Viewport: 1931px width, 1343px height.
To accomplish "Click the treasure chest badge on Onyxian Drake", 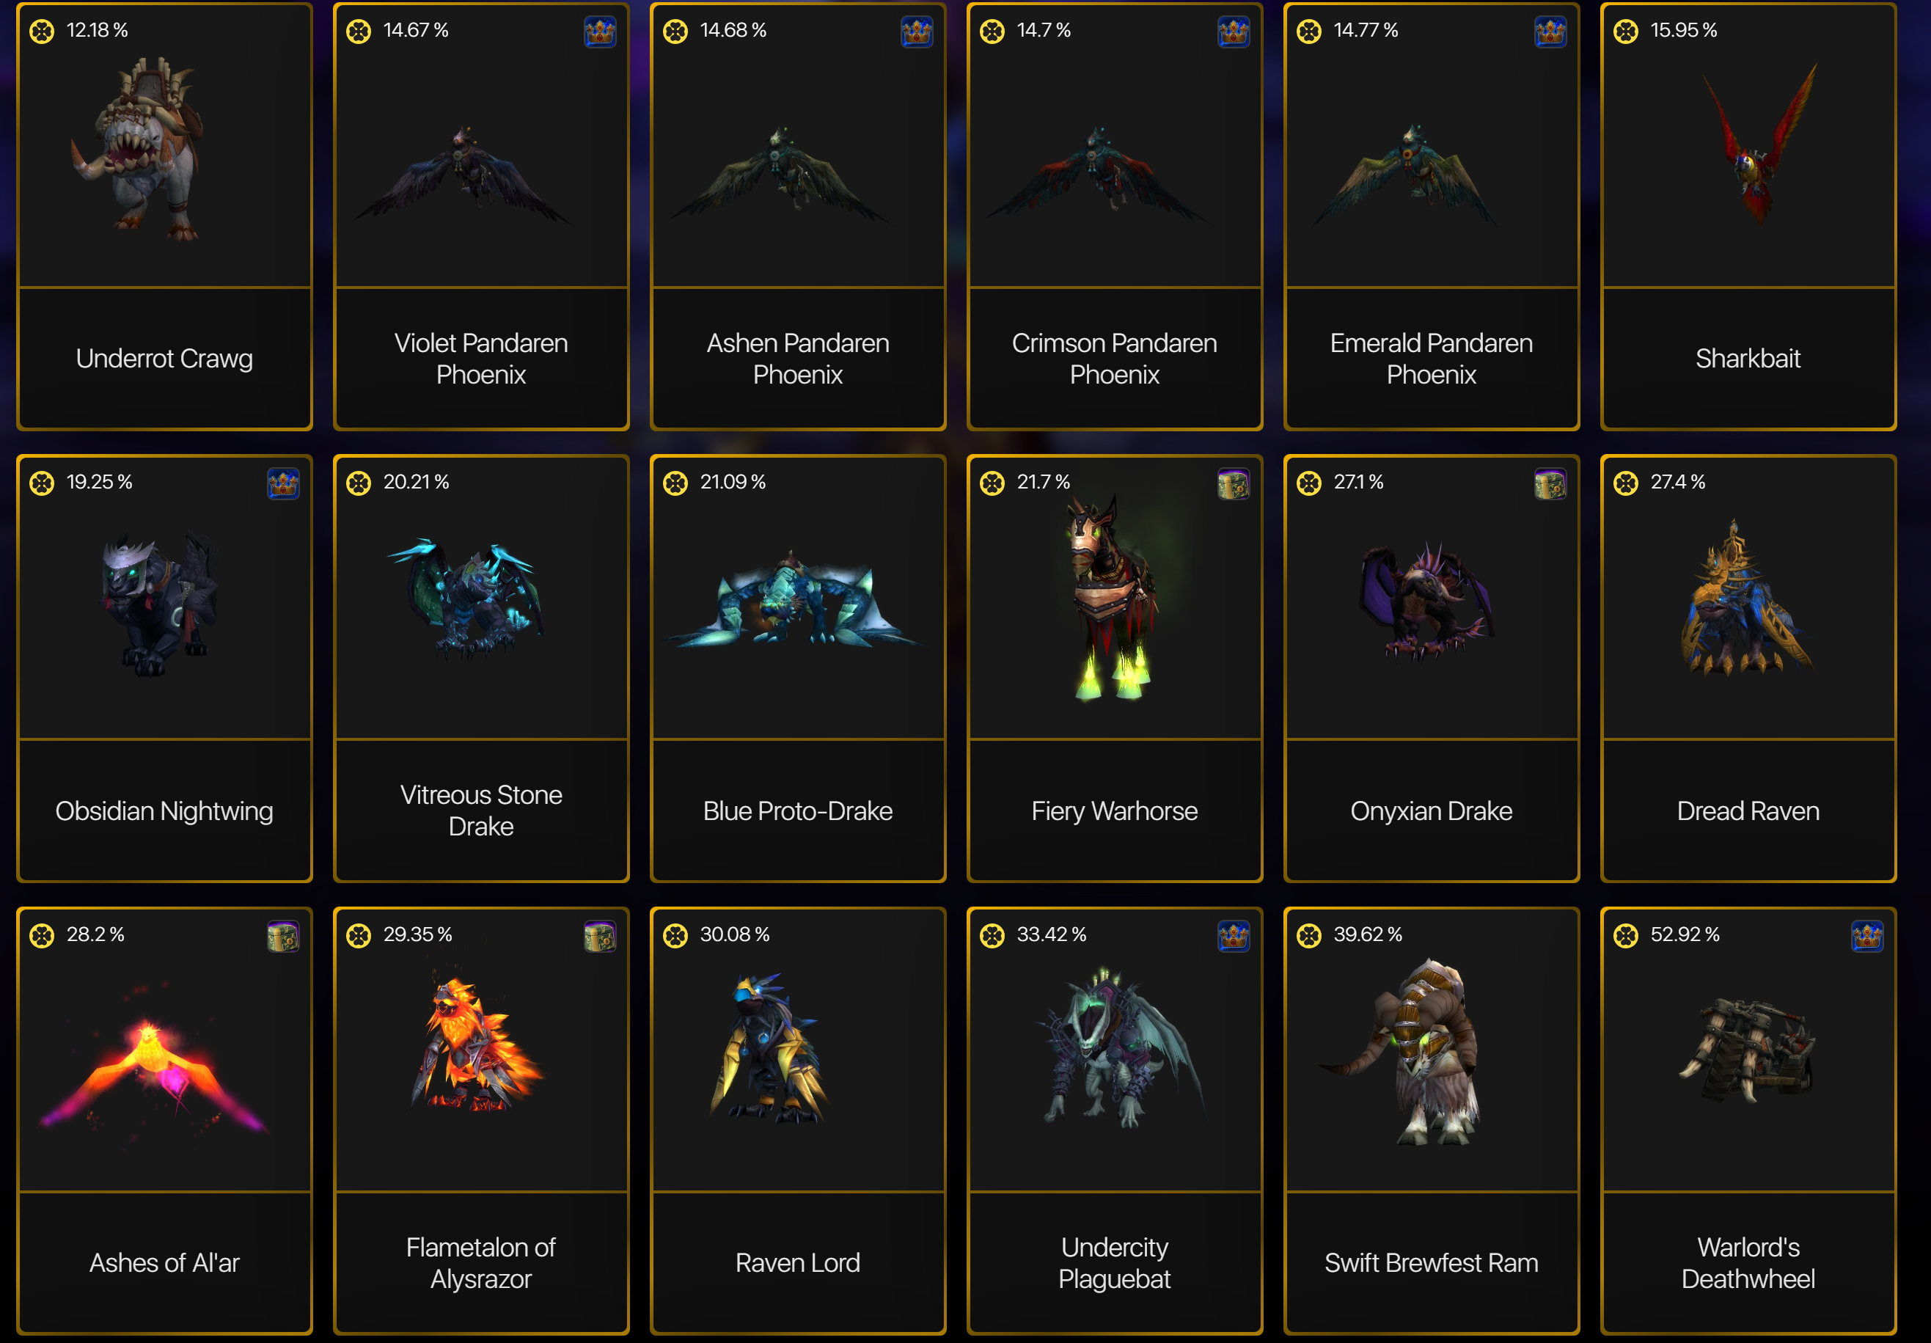I will coord(1550,484).
